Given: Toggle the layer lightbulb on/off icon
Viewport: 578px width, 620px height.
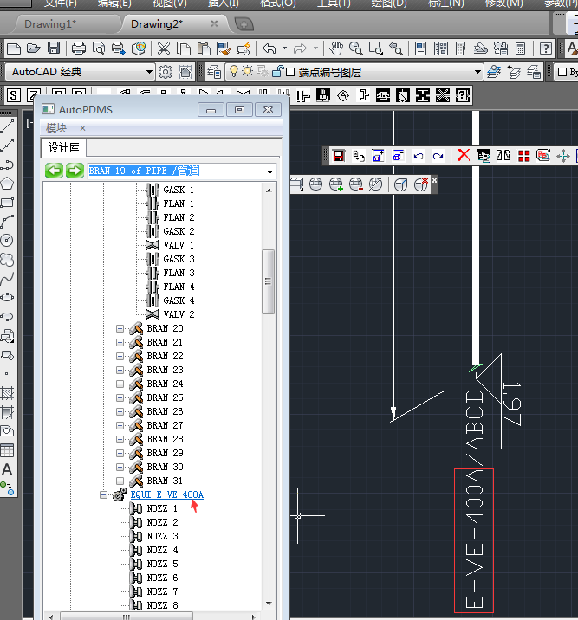Looking at the screenshot, I should pos(233,72).
